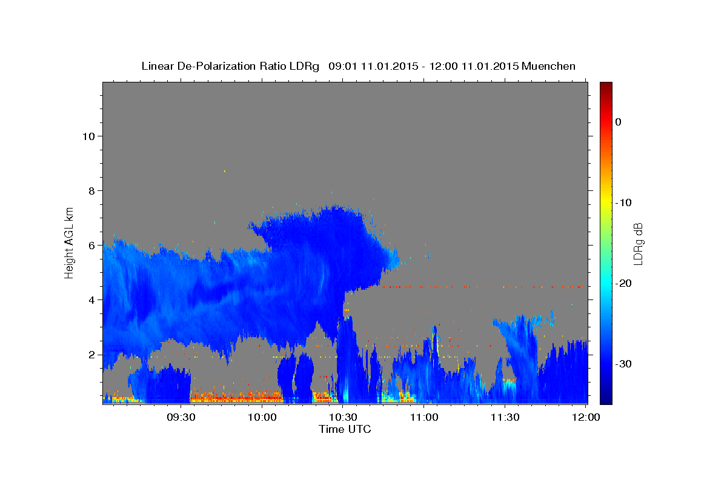727x485 pixels.
Task: Click the 'Time UTC' x-axis label
Action: pyautogui.click(x=345, y=429)
